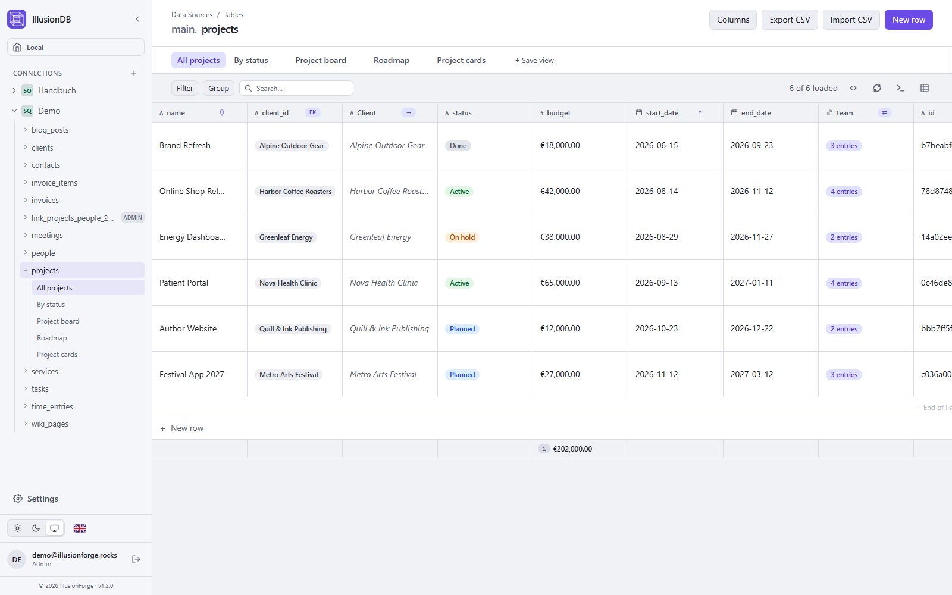
Task: Click the Handbuch SQ database icon
Action: 27,90
